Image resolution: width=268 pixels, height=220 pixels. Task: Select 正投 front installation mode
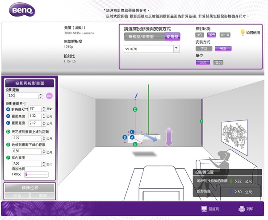(x=204, y=49)
